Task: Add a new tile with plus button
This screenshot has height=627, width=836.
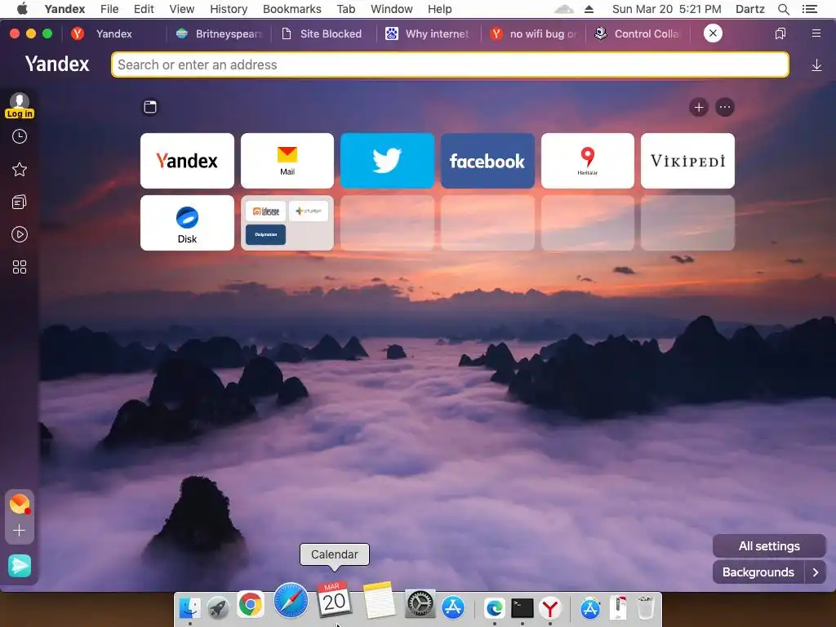Action: point(699,107)
